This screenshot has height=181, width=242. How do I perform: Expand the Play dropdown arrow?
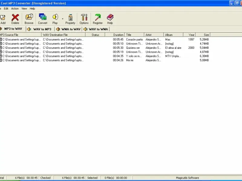tap(63, 19)
